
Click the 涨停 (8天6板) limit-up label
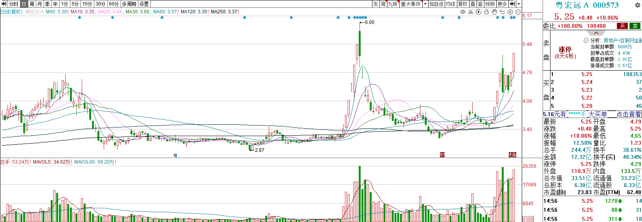[x=565, y=53]
